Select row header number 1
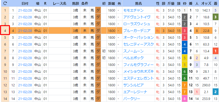The width and height of the screenshot is (219, 102). click(5, 10)
